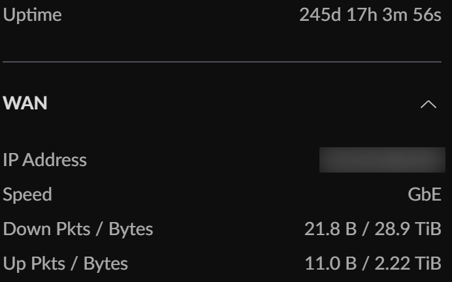Click the uptime value 245d 17h 3m 56s

click(370, 15)
